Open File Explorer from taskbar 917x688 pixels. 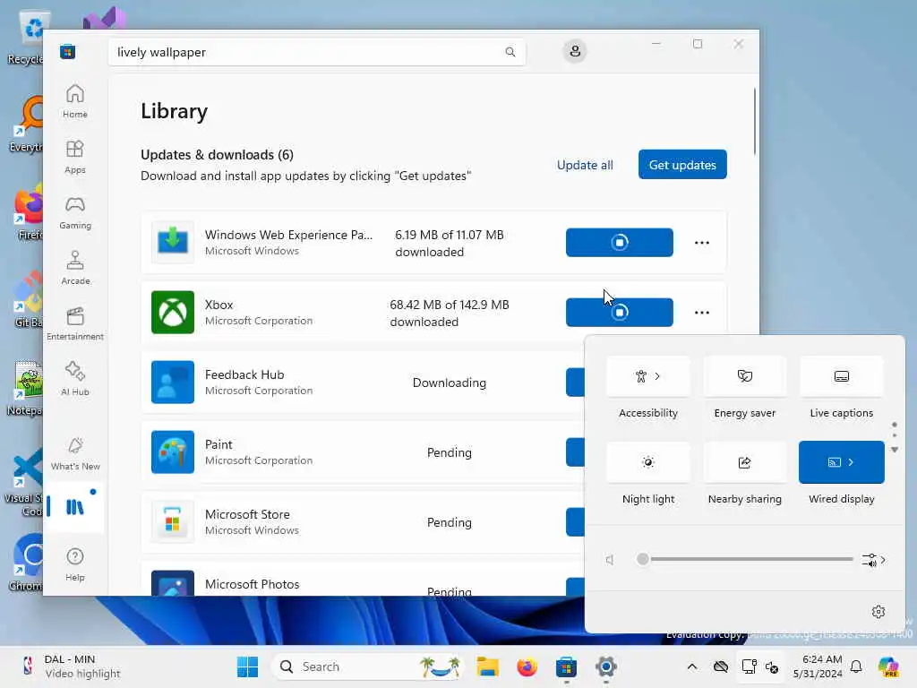tap(487, 666)
